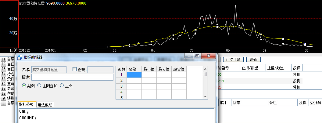
Task: Switch to the 用法说明 tab
Action: pyautogui.click(x=45, y=105)
